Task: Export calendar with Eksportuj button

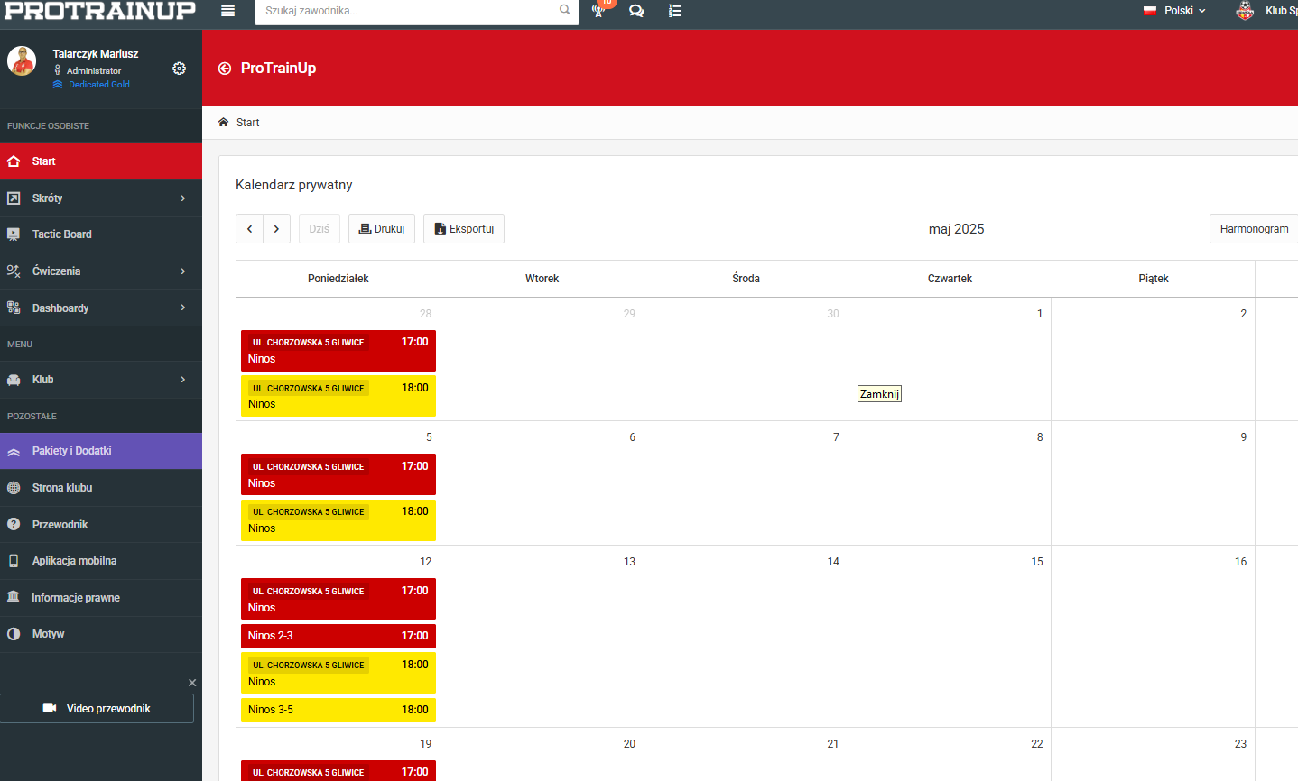Action: tap(464, 229)
